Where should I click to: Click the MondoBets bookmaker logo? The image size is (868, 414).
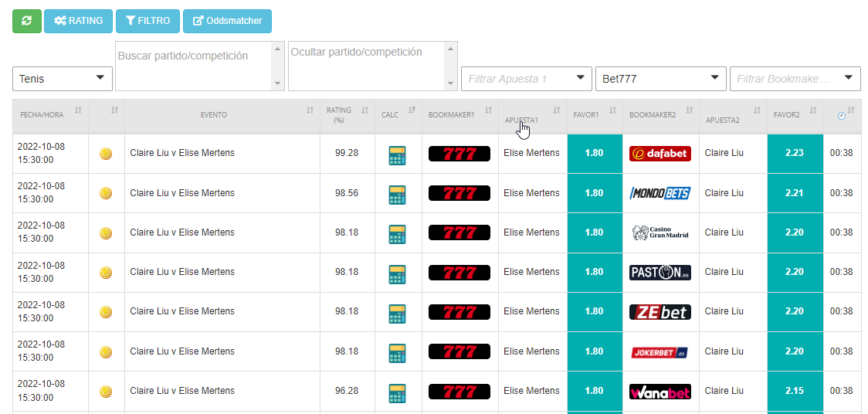click(659, 193)
